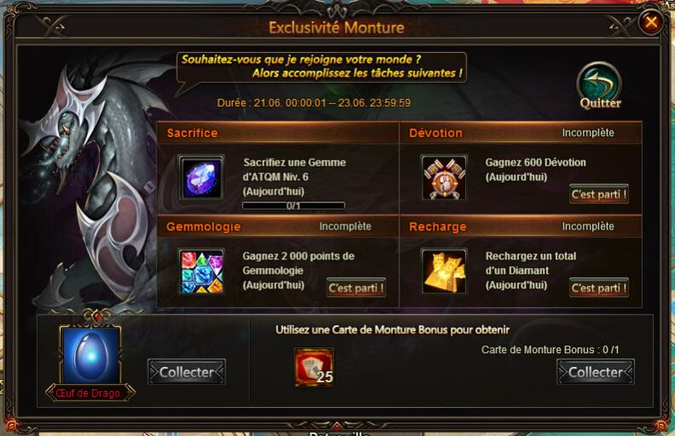Click the colorful Gemmologie gems icon
675x436 pixels.
(x=201, y=271)
